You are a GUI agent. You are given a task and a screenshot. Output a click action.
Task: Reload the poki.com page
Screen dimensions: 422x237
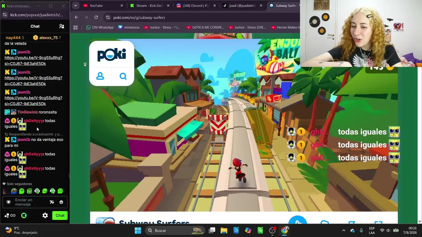pos(96,17)
